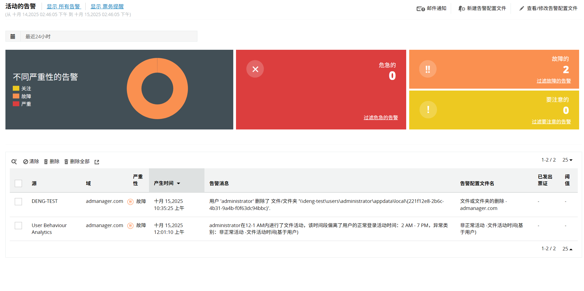Toggle the 产生时间 column sort arrow
Screen dimensions: 584x291
point(179,183)
